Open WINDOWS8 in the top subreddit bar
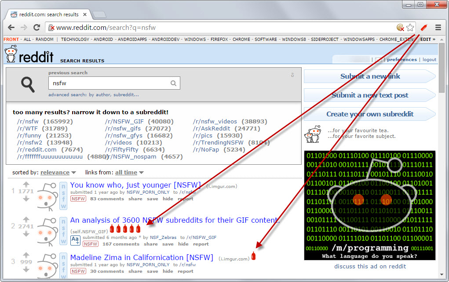 point(294,39)
